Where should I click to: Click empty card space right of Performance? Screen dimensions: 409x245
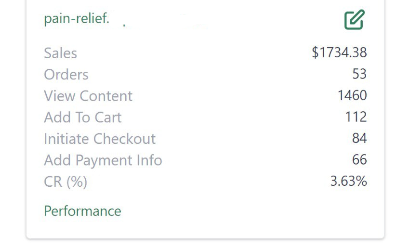pyautogui.click(x=241, y=211)
